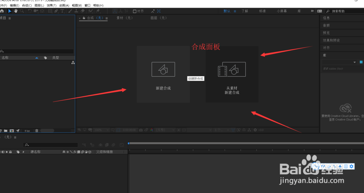Select the Text tool
This screenshot has height=193, width=364.
tap(62, 11)
